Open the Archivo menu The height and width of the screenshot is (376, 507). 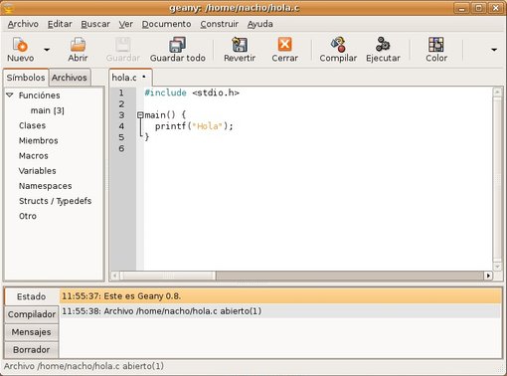(23, 24)
